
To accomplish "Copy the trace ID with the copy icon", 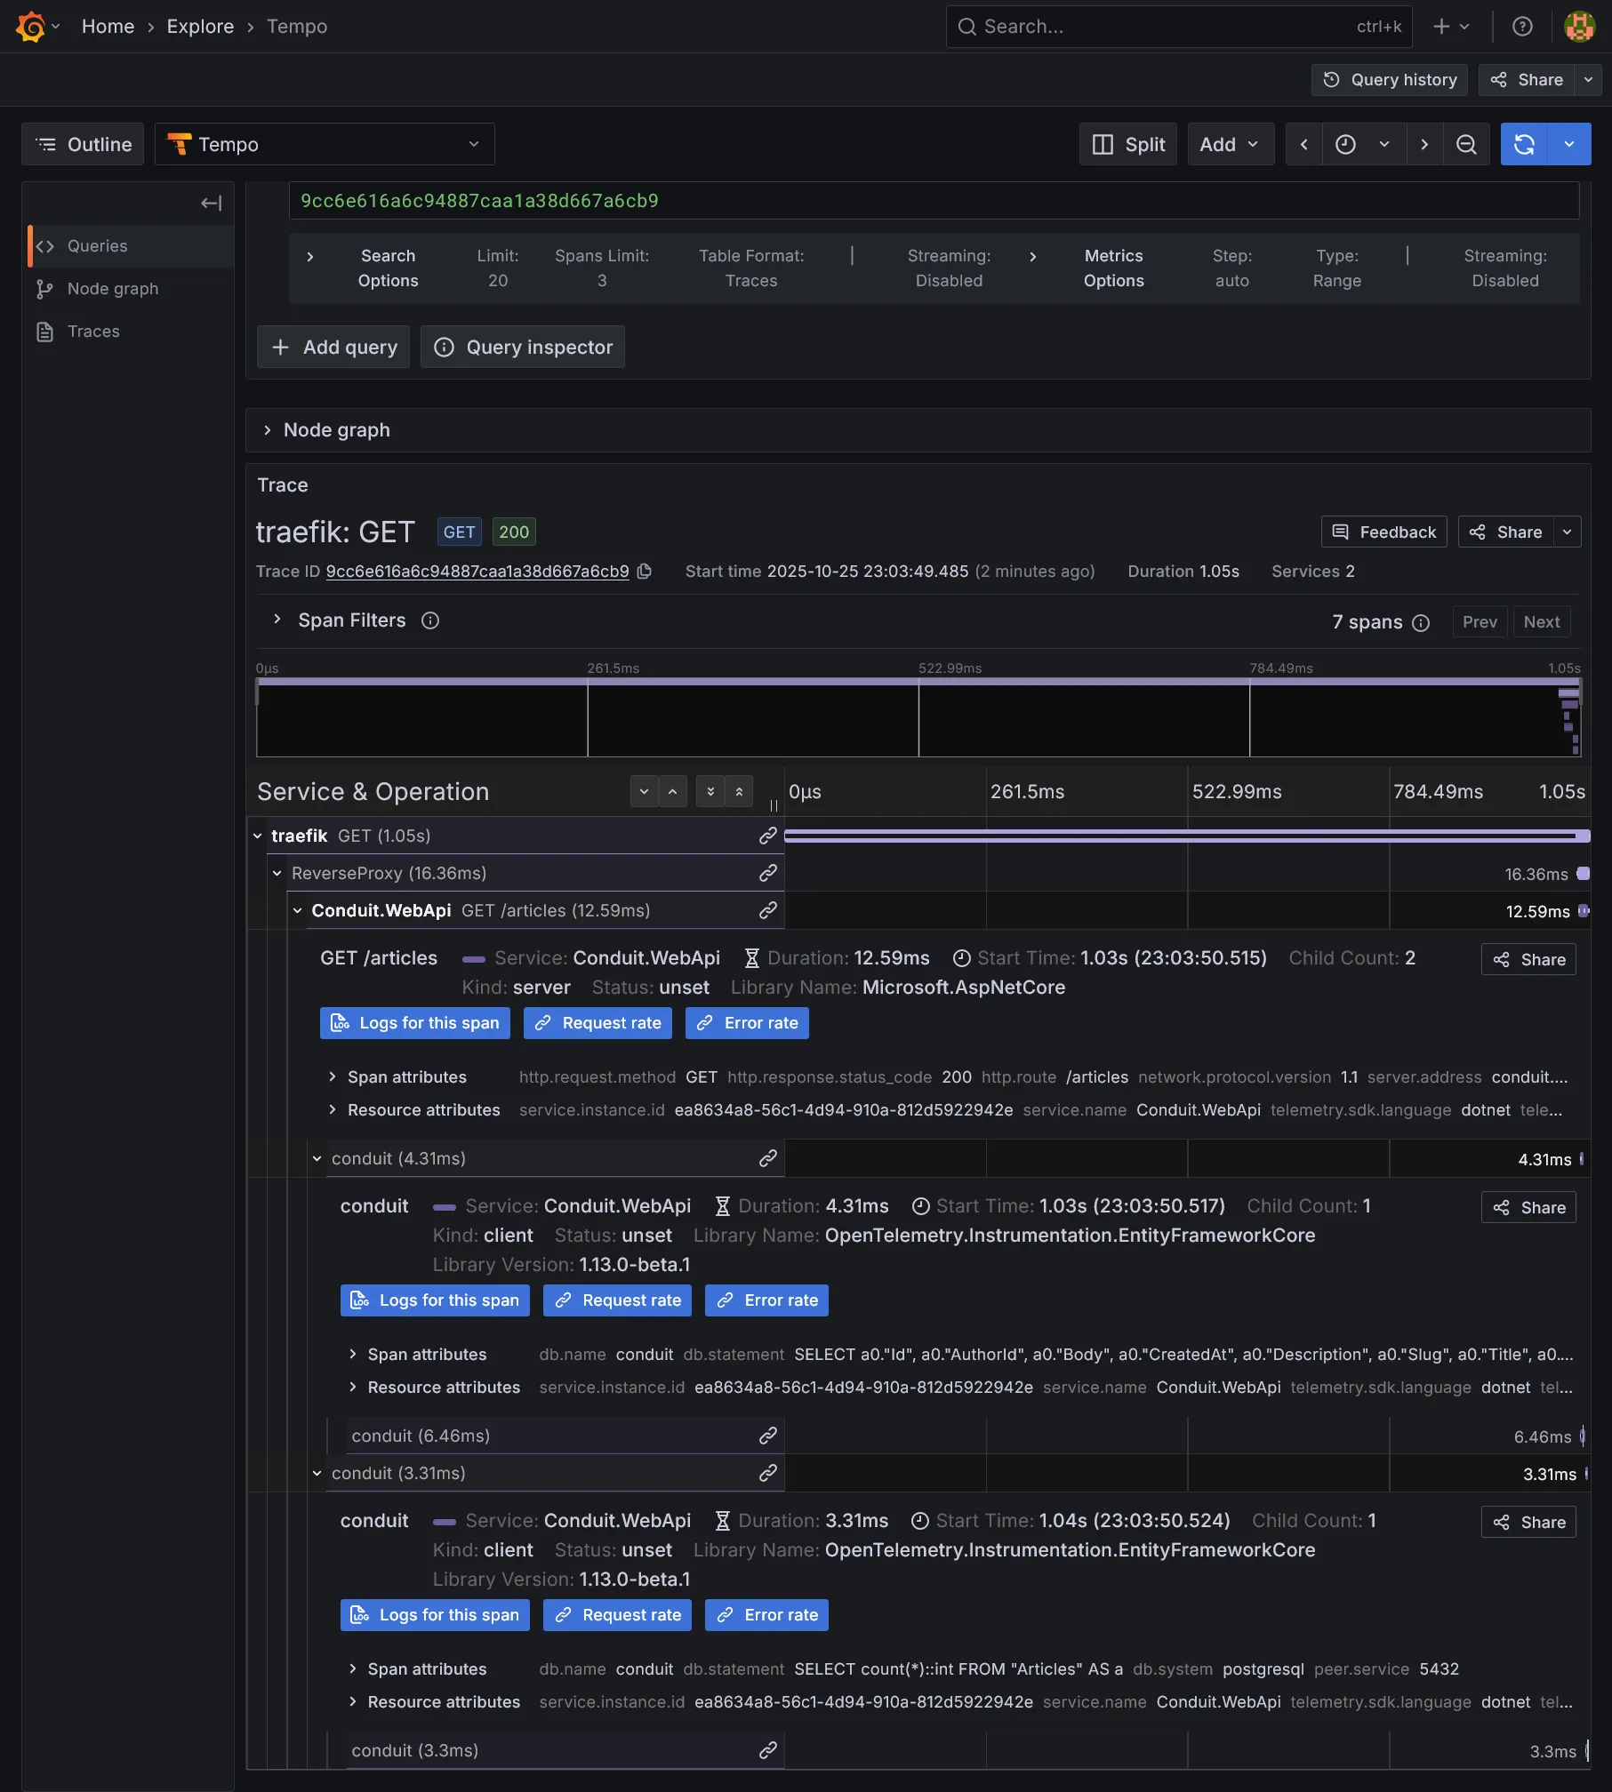I will (645, 572).
